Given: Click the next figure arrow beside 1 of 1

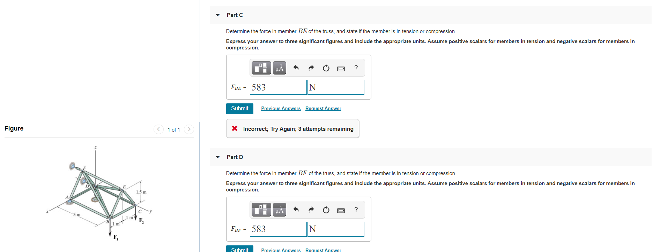Looking at the screenshot, I should coord(189,129).
